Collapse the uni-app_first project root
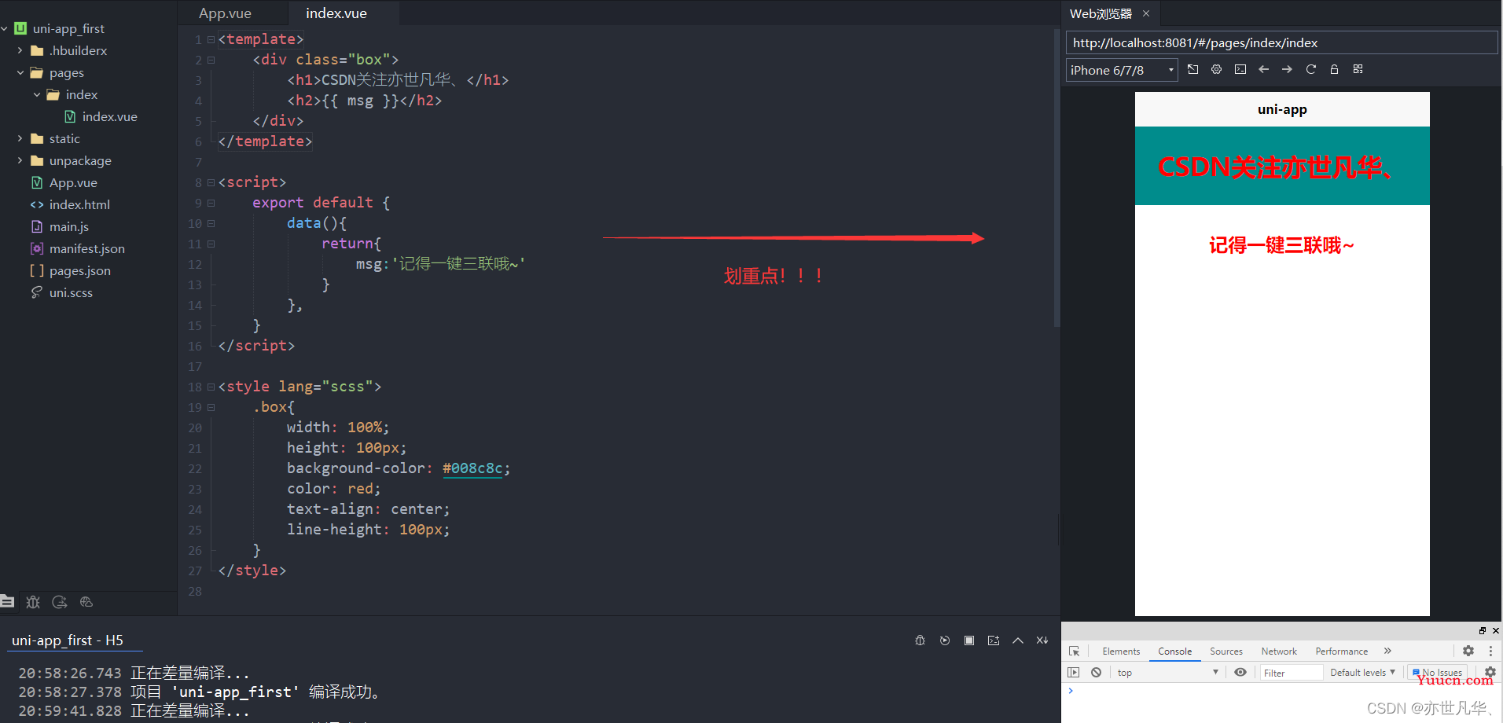This screenshot has width=1503, height=723. [x=5, y=28]
